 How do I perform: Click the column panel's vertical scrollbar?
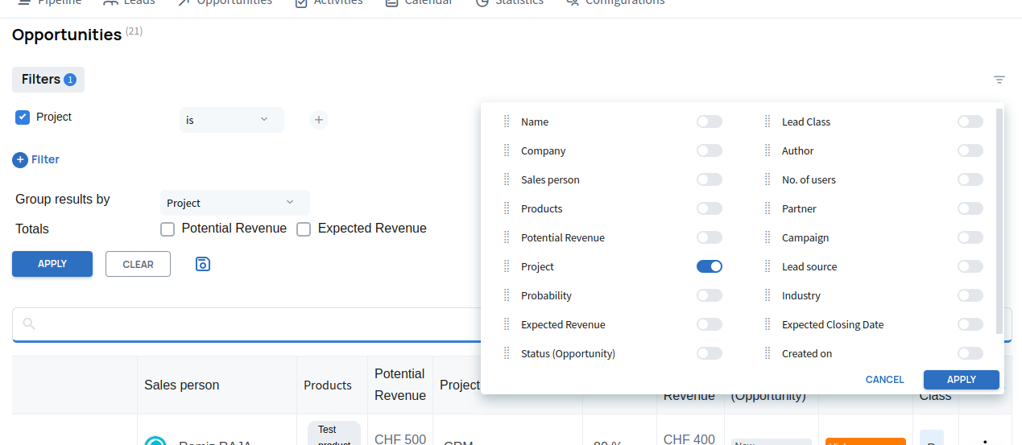point(999,221)
